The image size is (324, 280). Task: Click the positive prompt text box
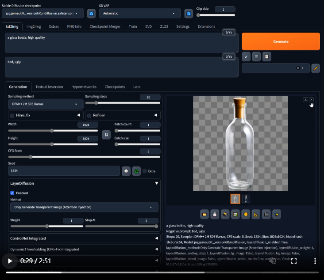[121, 43]
